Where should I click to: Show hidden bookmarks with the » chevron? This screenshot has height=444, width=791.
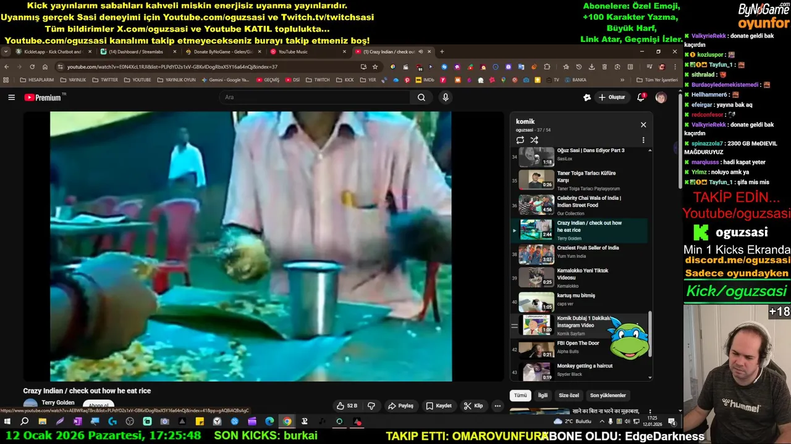[x=622, y=80]
